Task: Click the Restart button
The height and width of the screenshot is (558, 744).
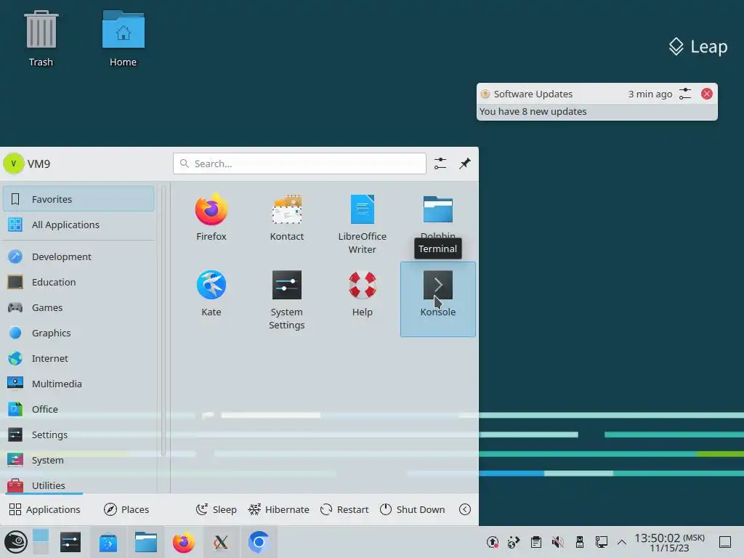Action: [344, 509]
